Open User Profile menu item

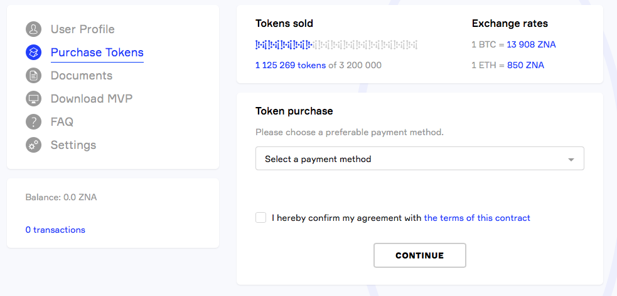pyautogui.click(x=82, y=29)
